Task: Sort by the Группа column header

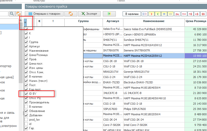Action: coord(84,23)
